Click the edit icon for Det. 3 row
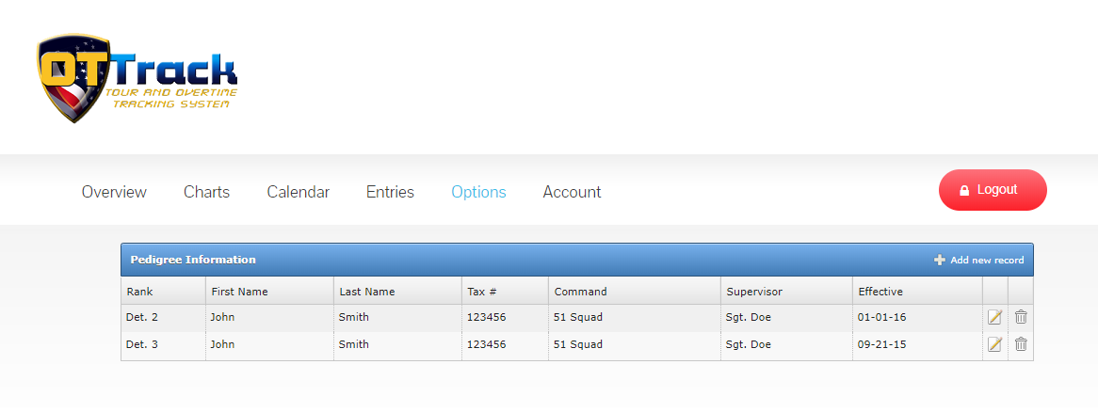This screenshot has height=412, width=1098. (994, 344)
